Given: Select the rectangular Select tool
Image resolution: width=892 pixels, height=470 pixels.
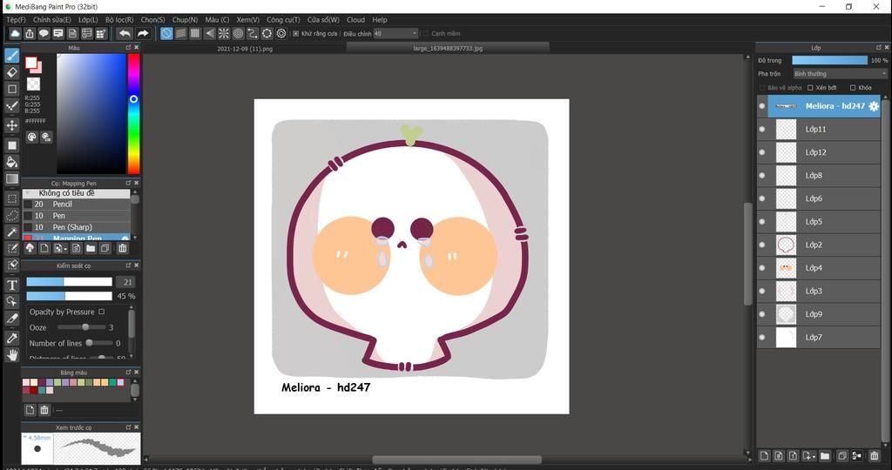Looking at the screenshot, I should pos(12,198).
